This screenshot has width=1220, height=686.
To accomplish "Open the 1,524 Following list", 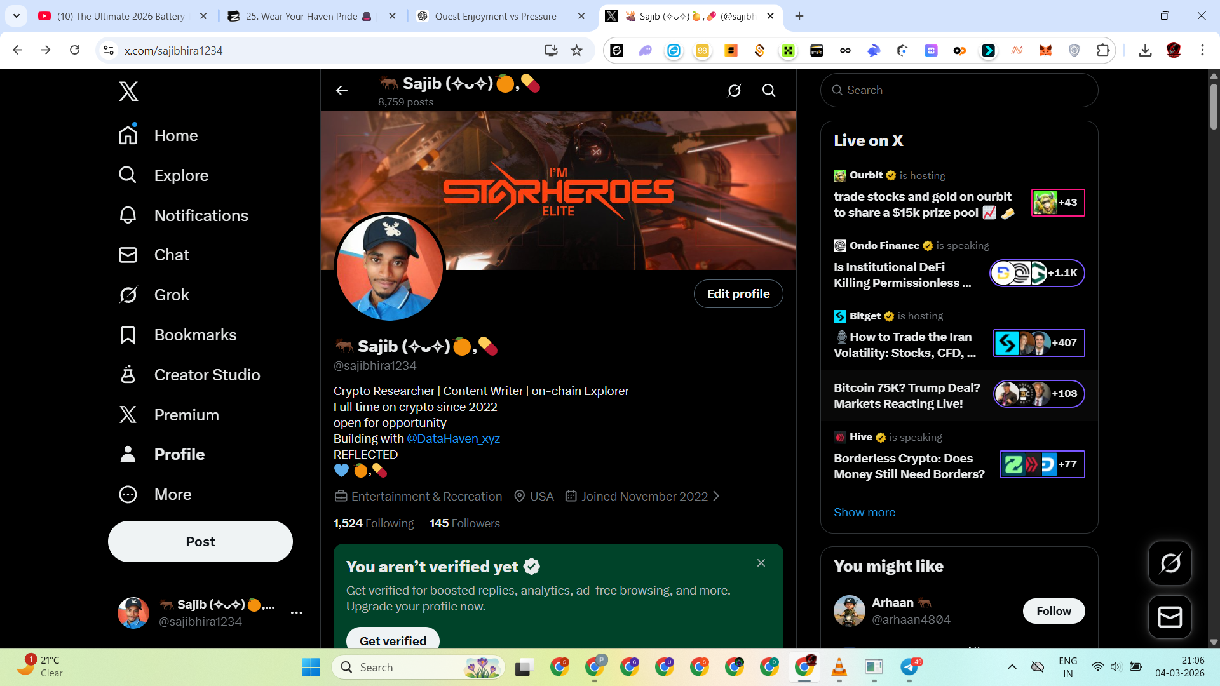I will (374, 523).
